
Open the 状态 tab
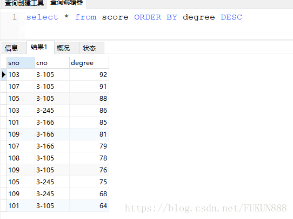click(x=91, y=48)
